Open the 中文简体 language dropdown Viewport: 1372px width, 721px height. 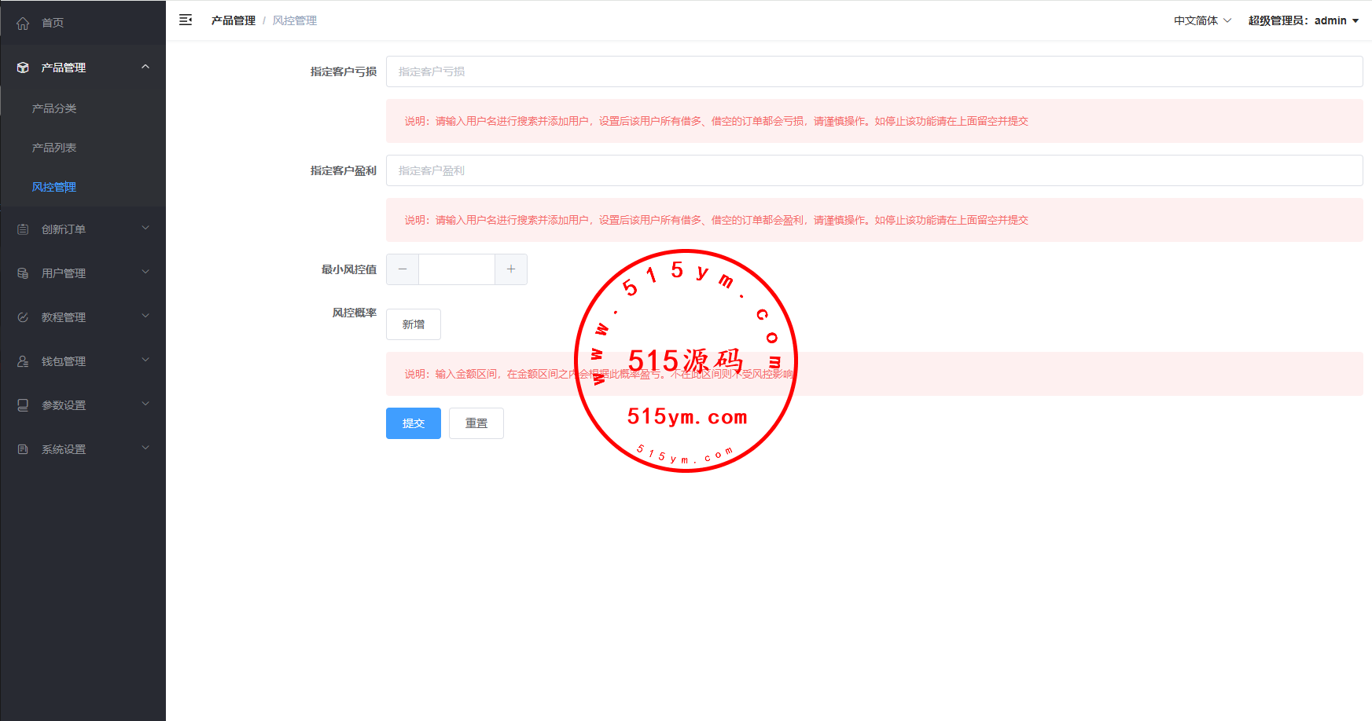pyautogui.click(x=1202, y=20)
